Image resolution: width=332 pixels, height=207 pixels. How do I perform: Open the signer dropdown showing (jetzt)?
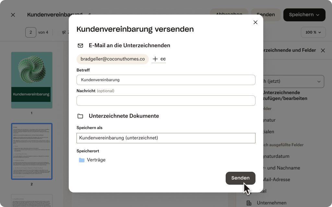tap(293, 81)
